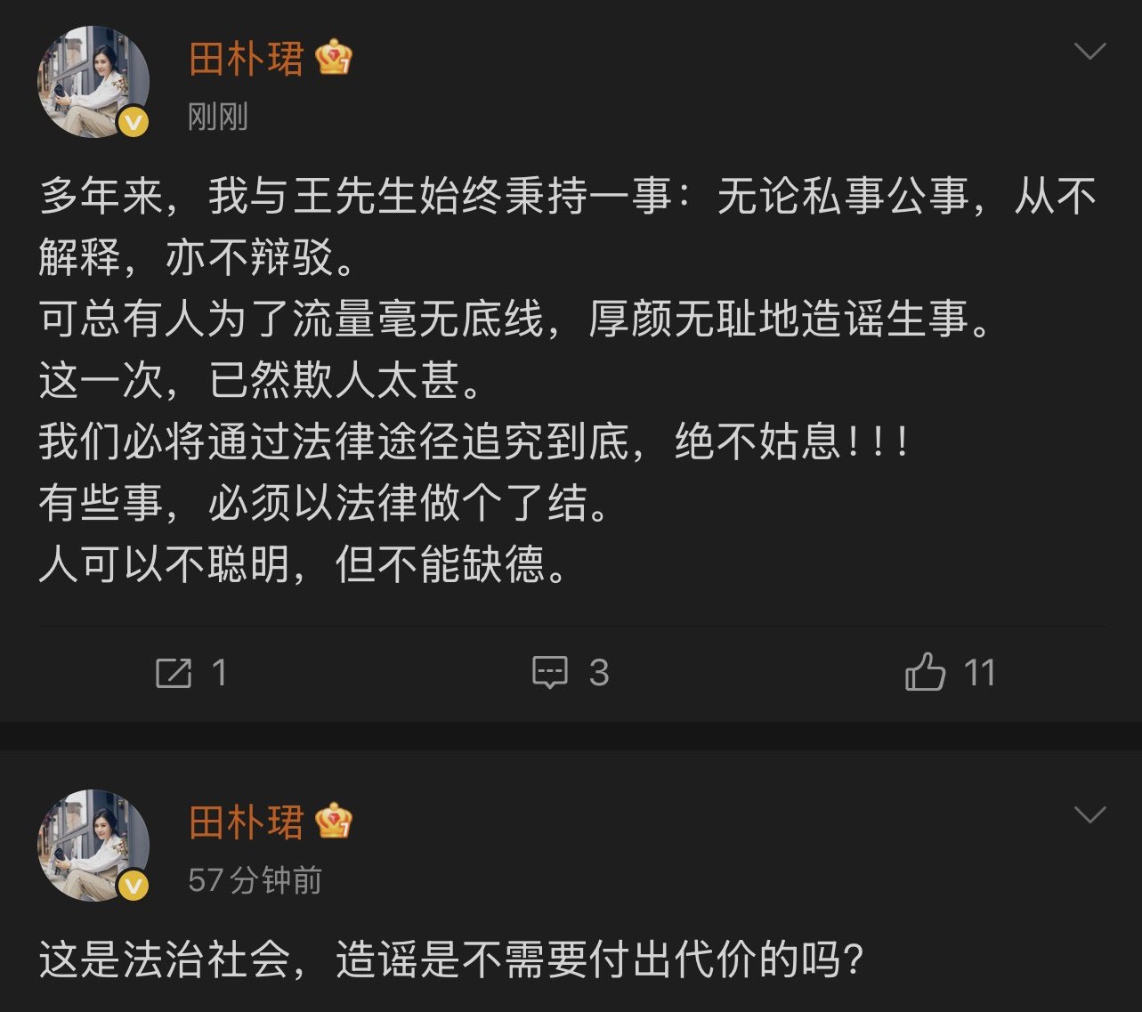Expand the options chevron on the 57分钟前 post

(x=1090, y=814)
